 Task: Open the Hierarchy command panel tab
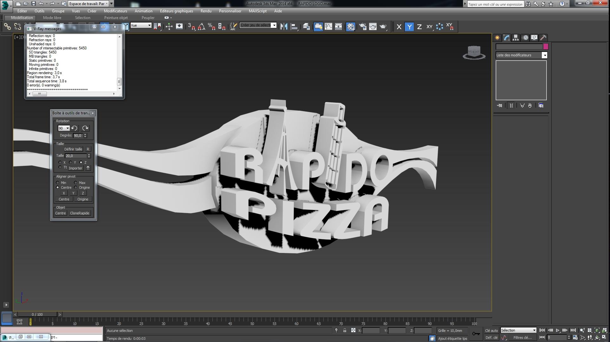click(516, 38)
